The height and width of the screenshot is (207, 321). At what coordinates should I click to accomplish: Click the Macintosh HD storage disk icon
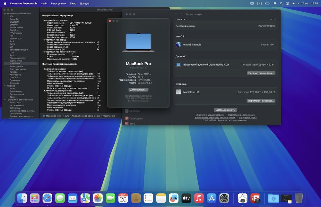coord(178,92)
